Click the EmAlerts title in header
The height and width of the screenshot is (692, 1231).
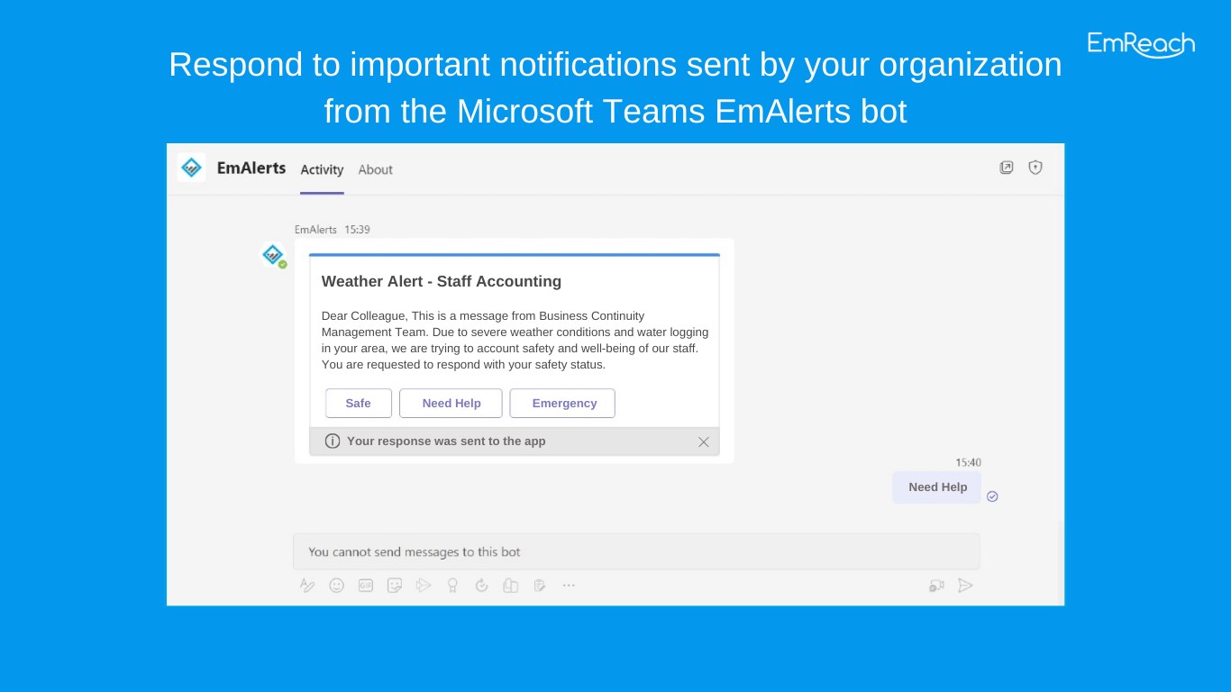[251, 168]
